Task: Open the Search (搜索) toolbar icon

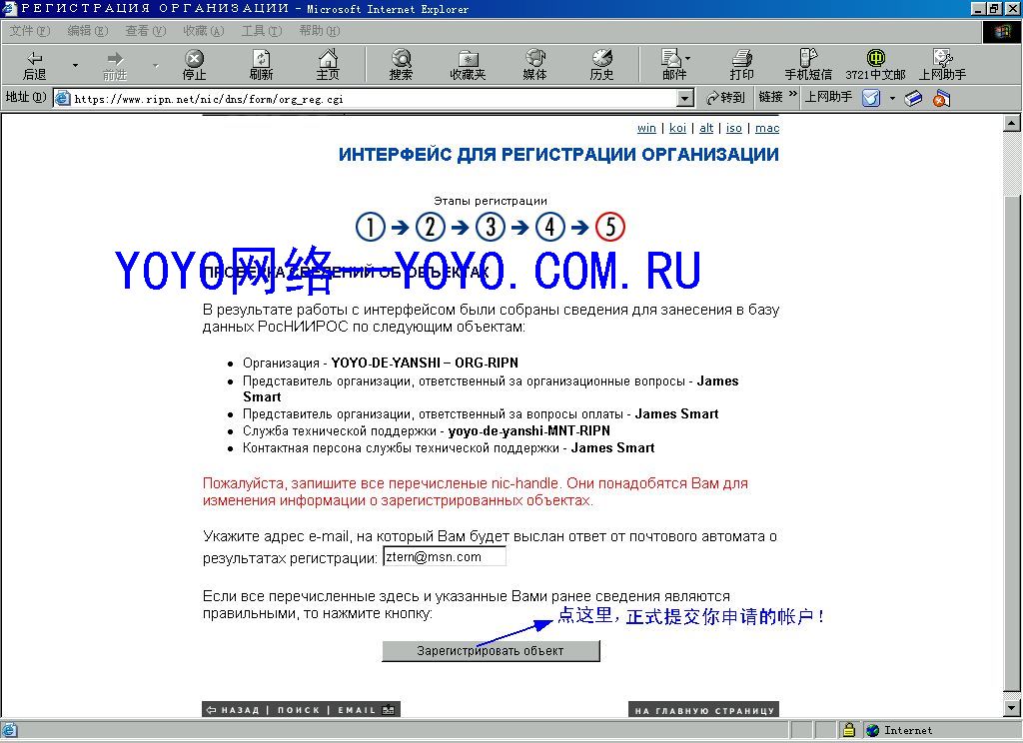Action: click(x=401, y=65)
